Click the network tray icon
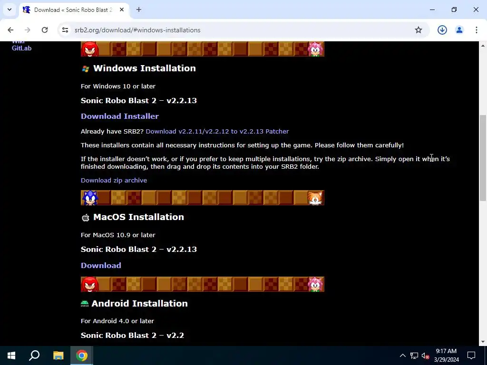 pos(414,355)
